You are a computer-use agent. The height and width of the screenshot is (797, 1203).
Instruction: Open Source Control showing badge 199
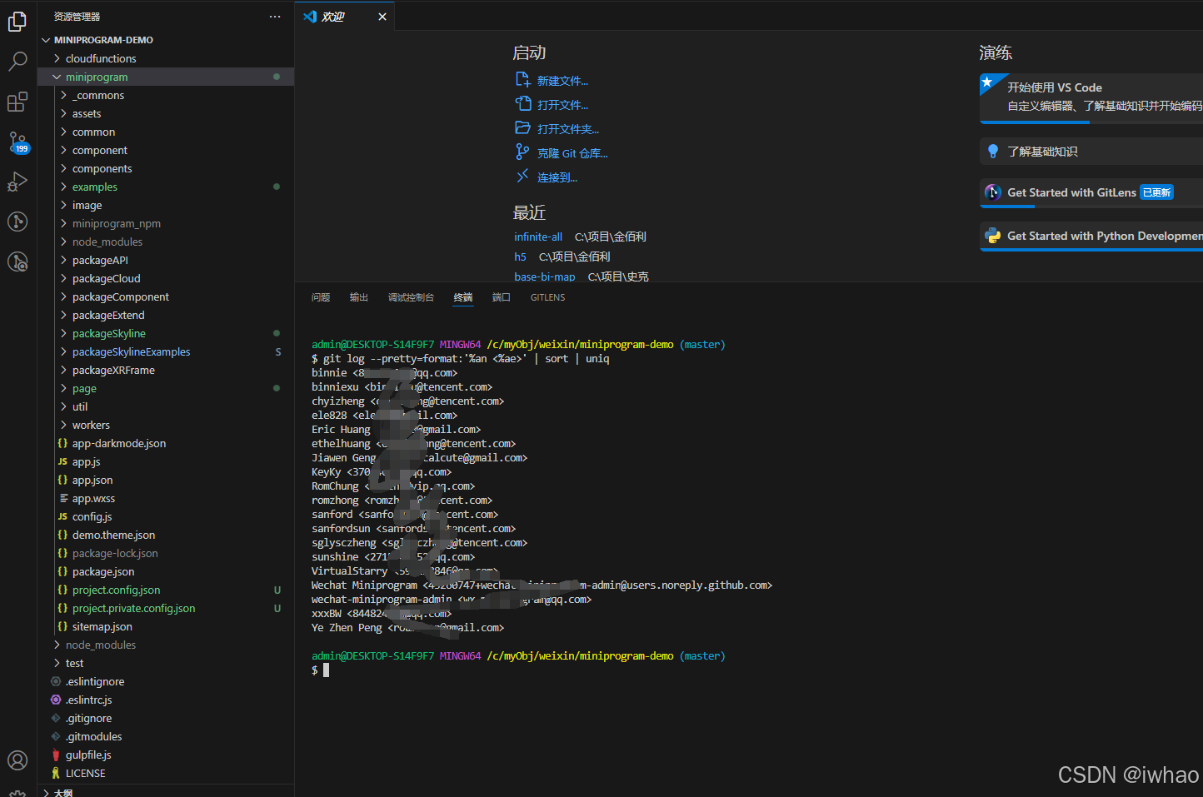coord(17,142)
